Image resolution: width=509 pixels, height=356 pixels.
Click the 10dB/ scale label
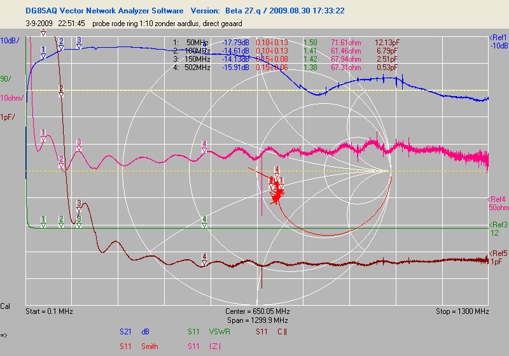pos(9,40)
